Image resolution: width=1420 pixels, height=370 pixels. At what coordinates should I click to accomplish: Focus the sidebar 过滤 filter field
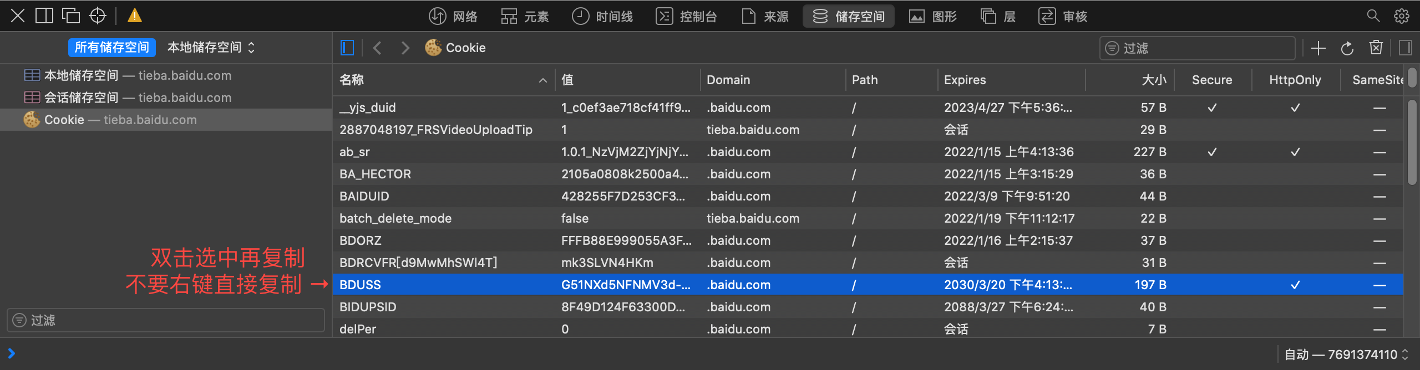click(x=166, y=320)
